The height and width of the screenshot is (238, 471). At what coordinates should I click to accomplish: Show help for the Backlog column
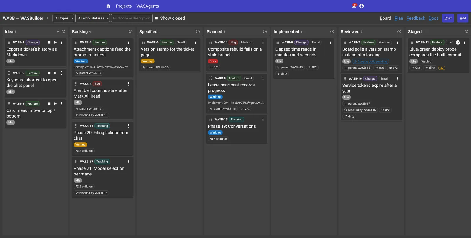[130, 32]
